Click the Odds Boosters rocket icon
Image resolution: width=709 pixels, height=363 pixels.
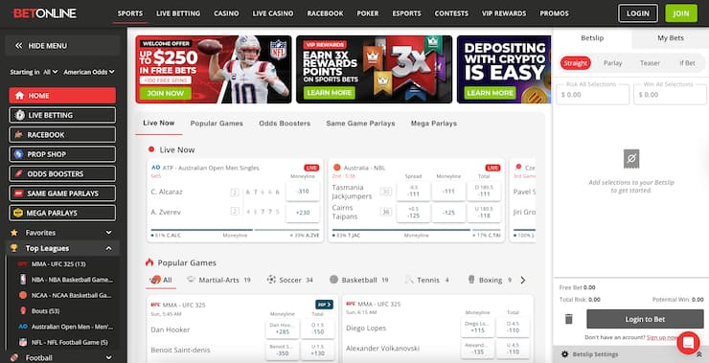(x=18, y=173)
